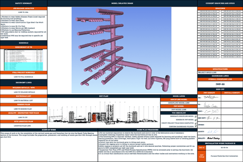Click the Safety signature cell
This screenshot has height=162, width=243.
(x=209, y=132)
